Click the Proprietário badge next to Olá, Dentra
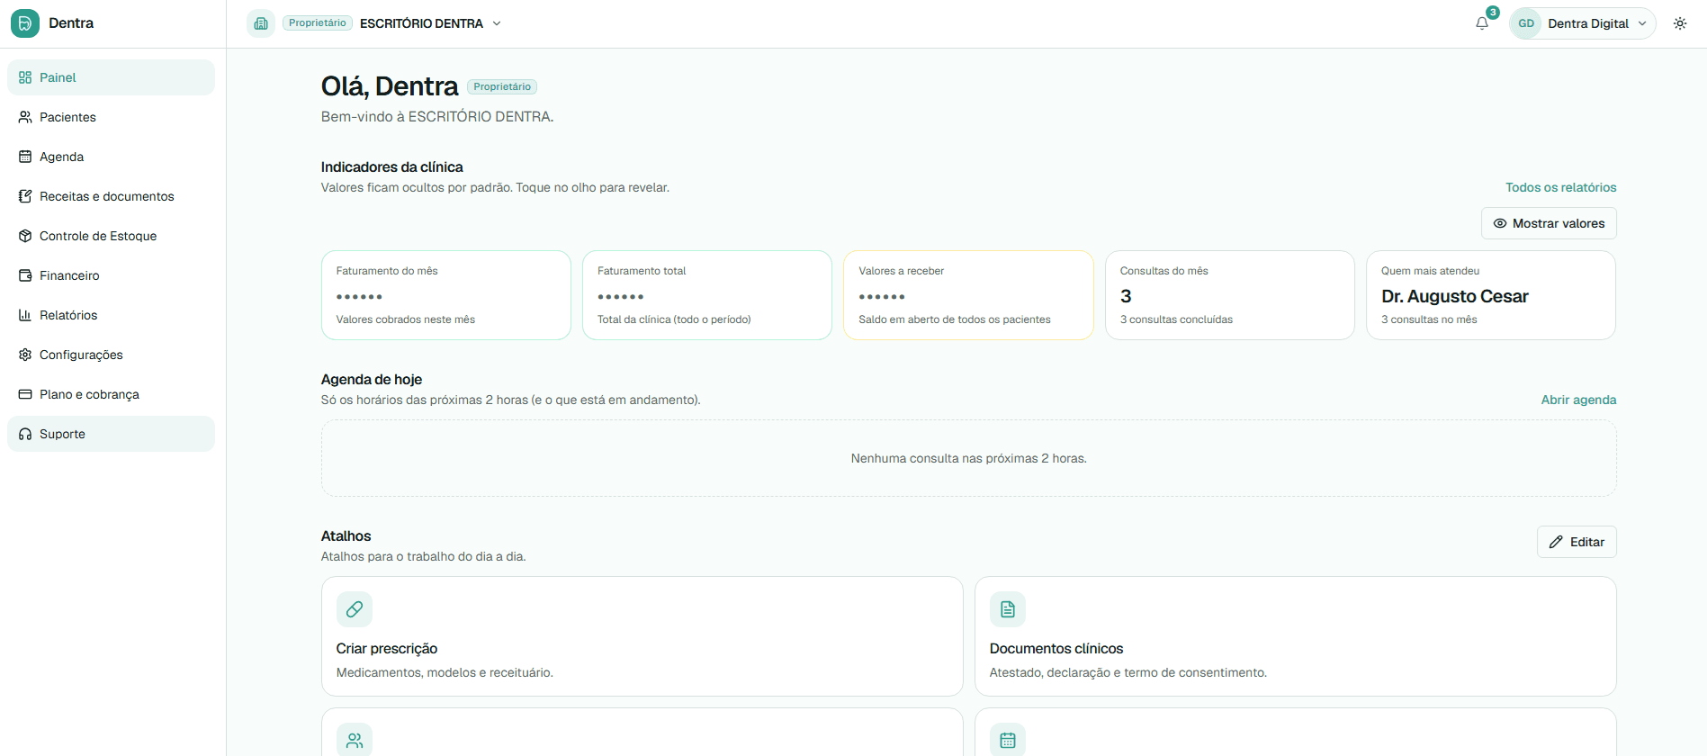1707x756 pixels. (502, 86)
